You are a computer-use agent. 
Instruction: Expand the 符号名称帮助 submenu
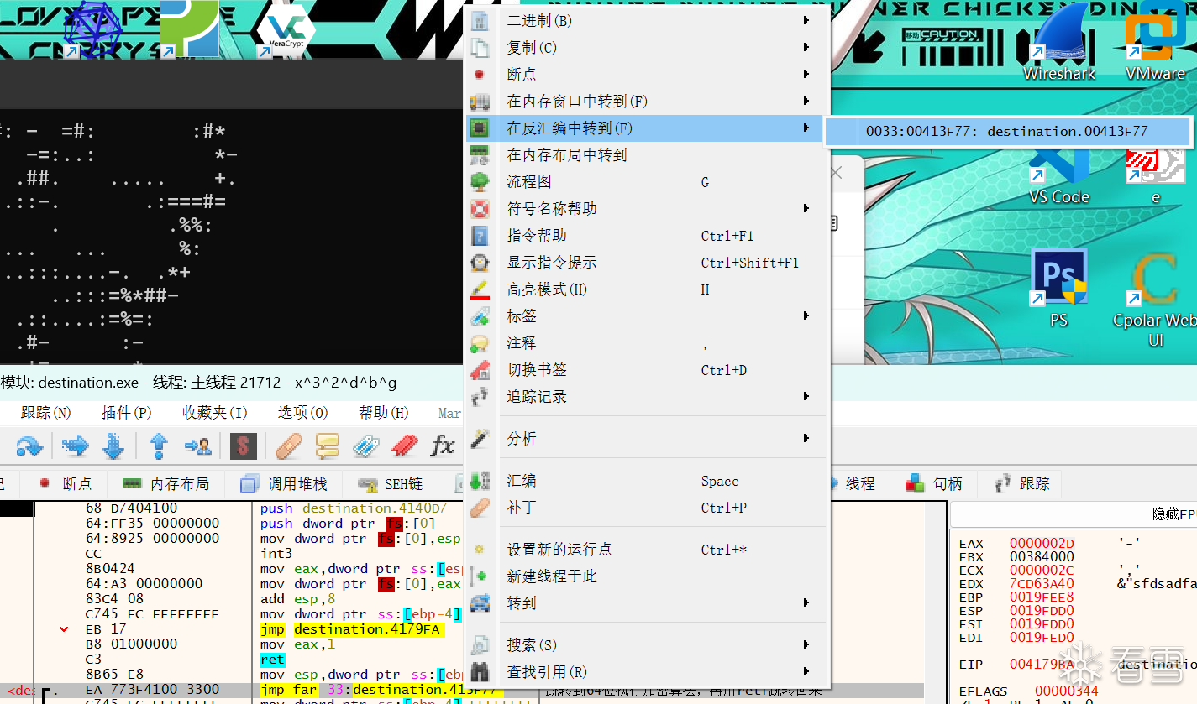pos(647,209)
